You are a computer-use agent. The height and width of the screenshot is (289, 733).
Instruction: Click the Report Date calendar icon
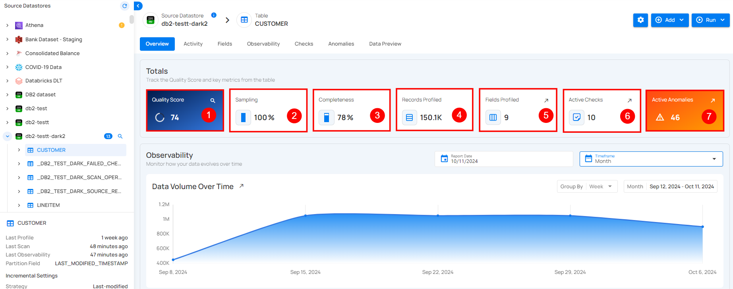444,159
